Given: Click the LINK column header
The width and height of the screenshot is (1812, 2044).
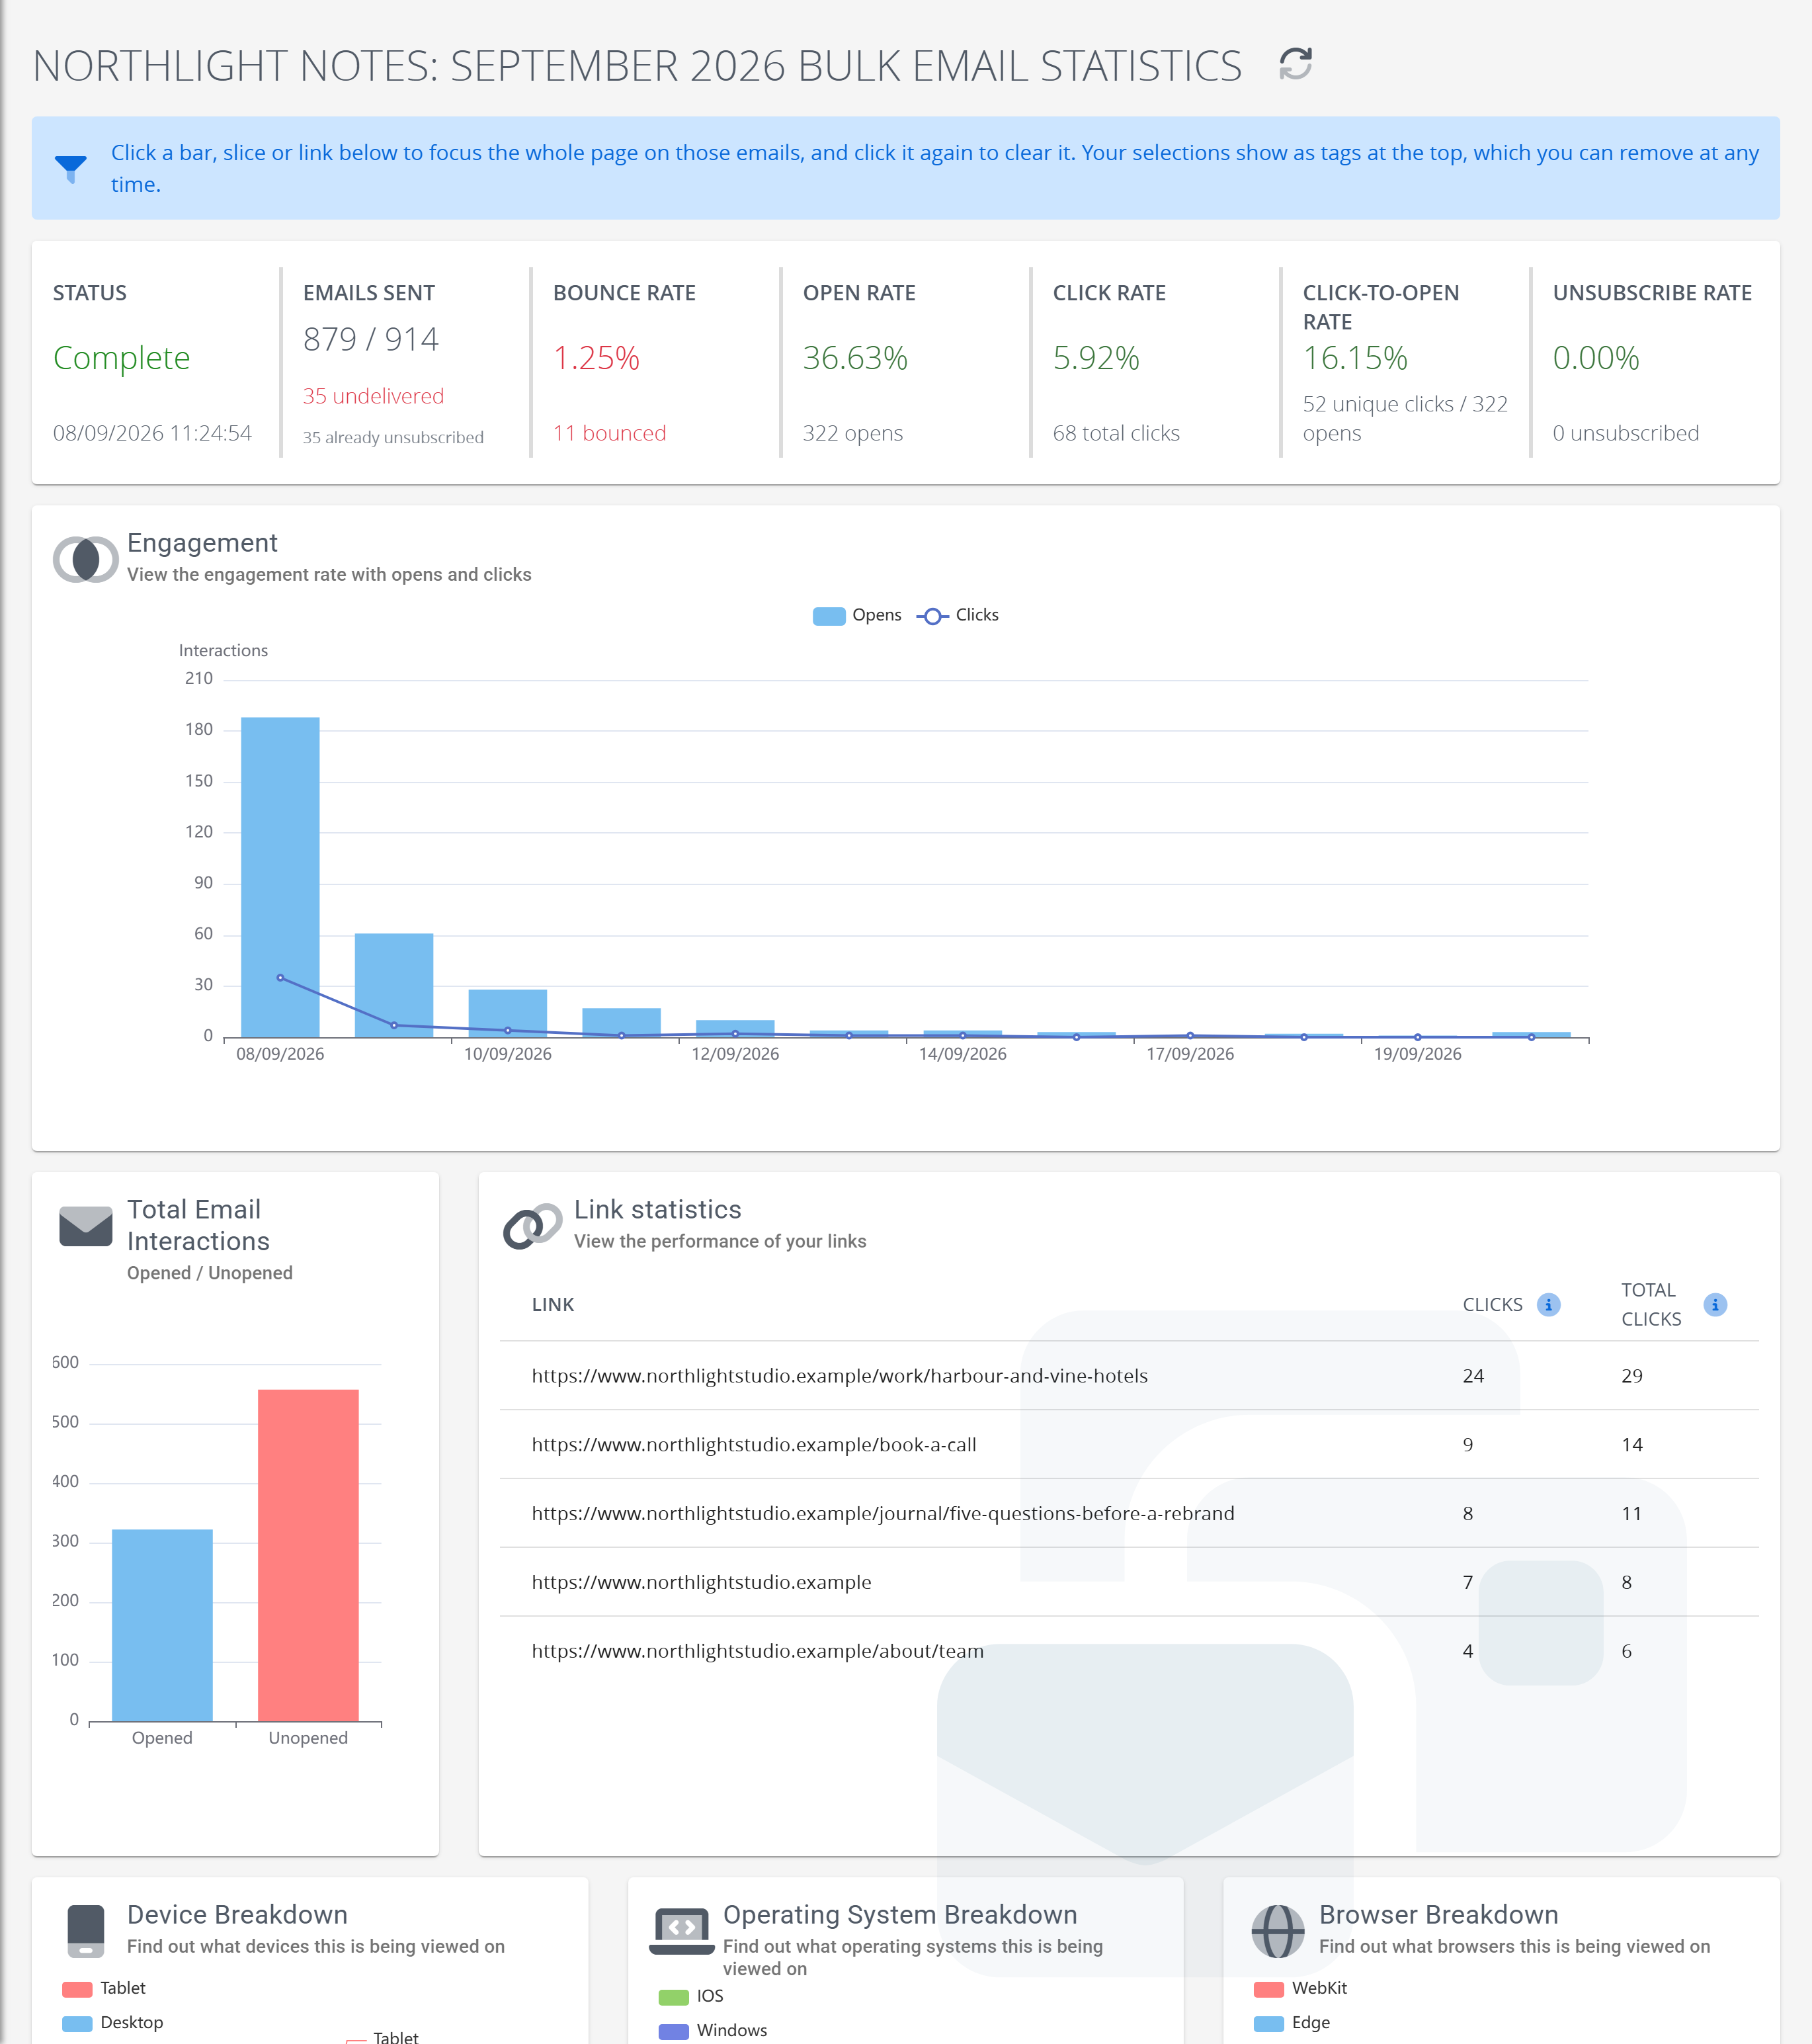Looking at the screenshot, I should tap(552, 1304).
